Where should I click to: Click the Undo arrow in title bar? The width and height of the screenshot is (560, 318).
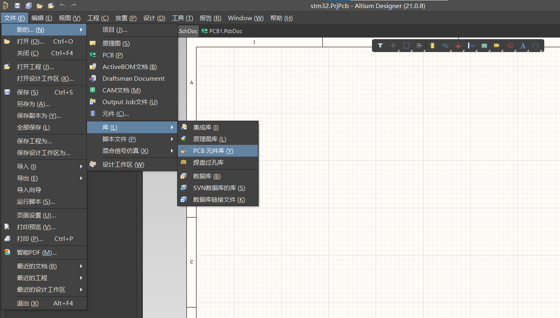[x=63, y=5]
